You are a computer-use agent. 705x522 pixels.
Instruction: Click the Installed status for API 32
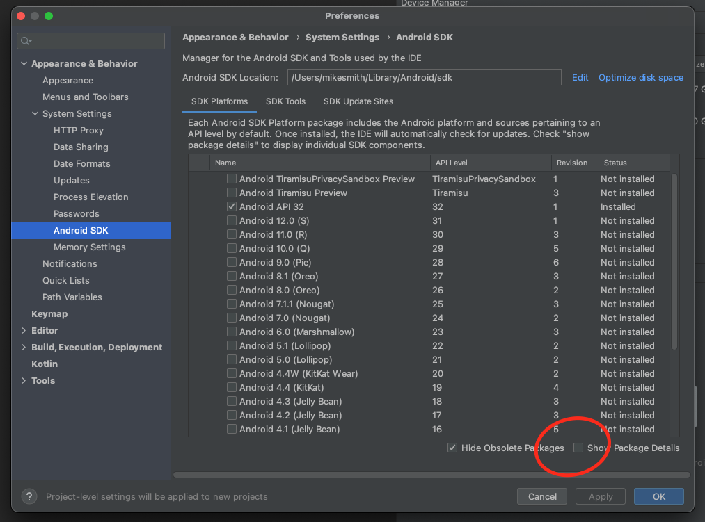618,206
